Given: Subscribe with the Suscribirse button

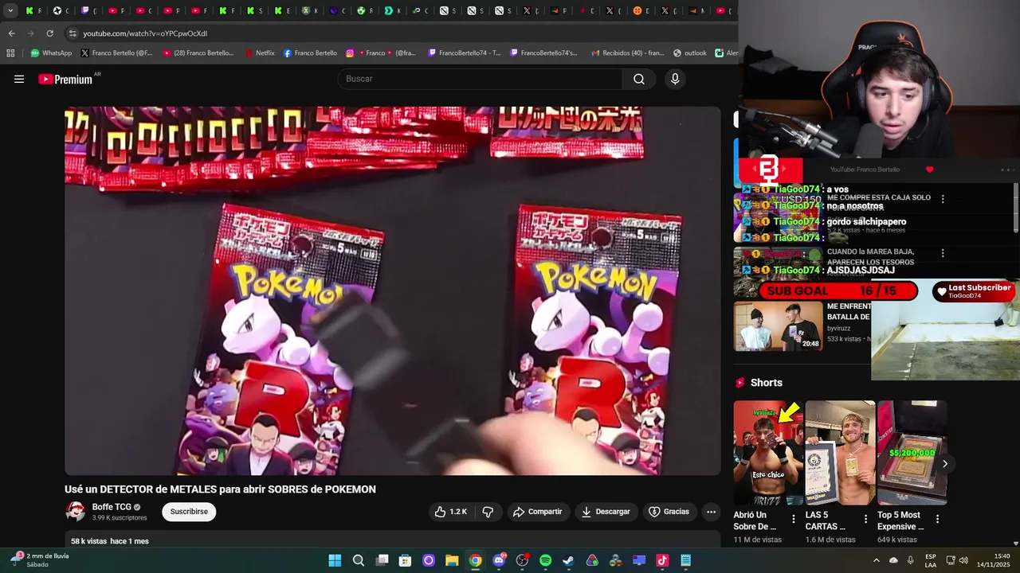Looking at the screenshot, I should pyautogui.click(x=189, y=512).
